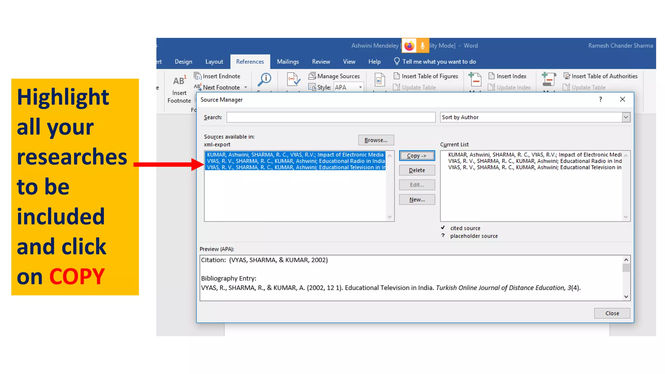Click the Tell me lightbulb icon

(x=397, y=61)
